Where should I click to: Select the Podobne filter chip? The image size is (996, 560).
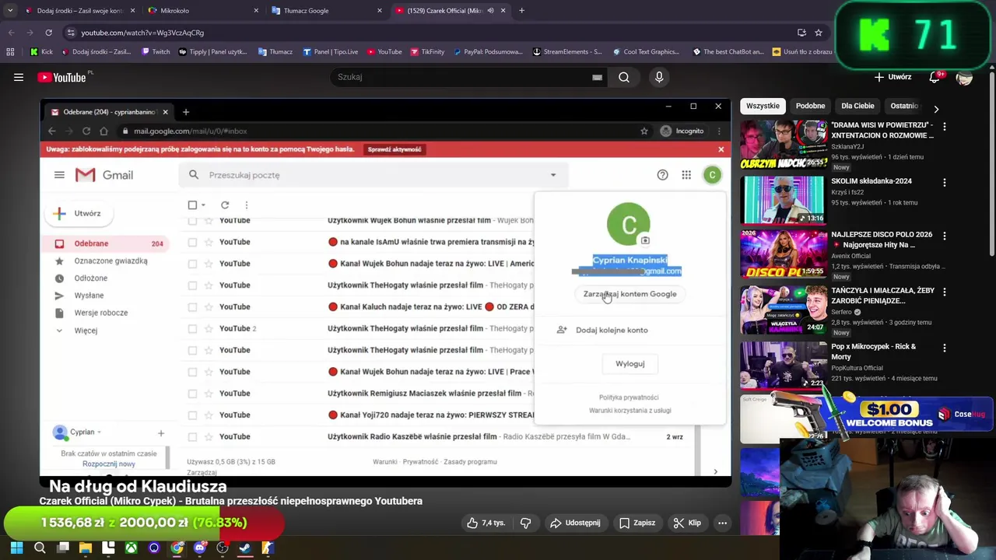810,106
